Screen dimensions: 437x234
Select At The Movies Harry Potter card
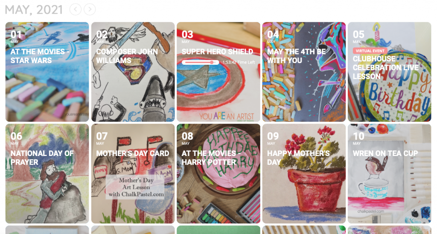218,173
